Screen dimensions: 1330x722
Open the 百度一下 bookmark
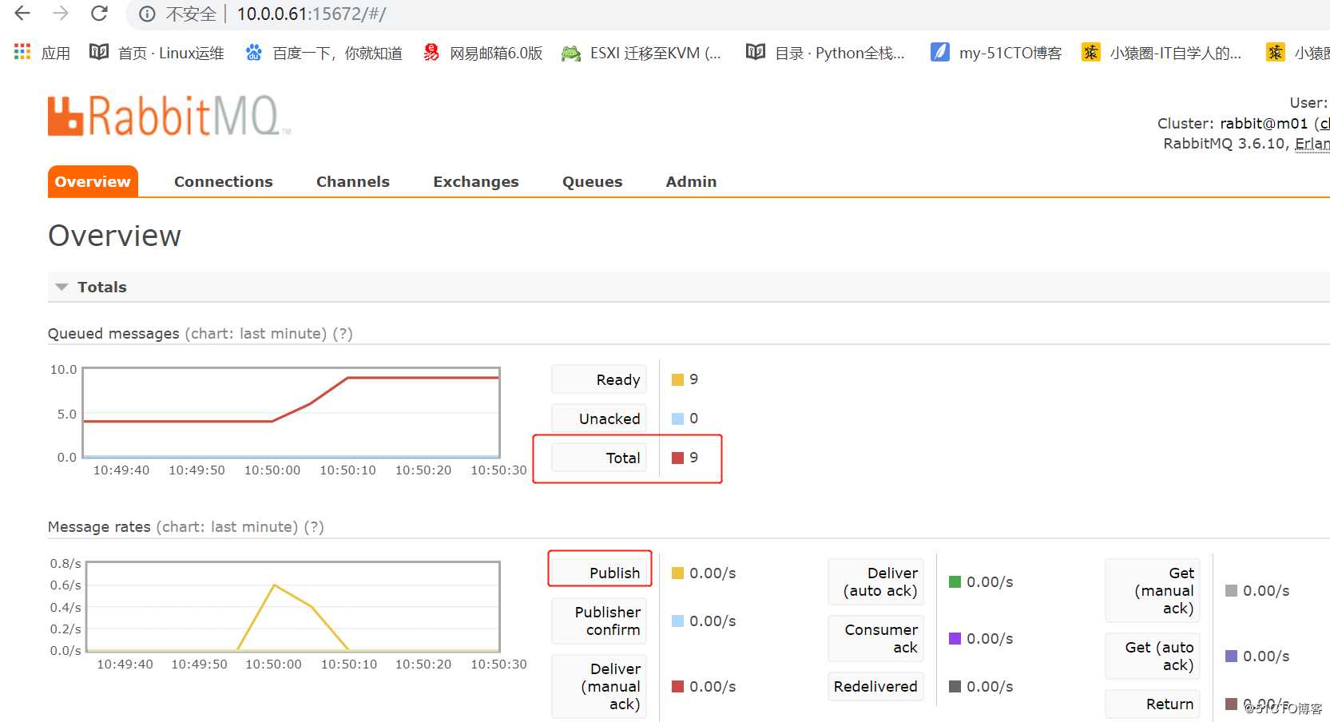[x=324, y=53]
